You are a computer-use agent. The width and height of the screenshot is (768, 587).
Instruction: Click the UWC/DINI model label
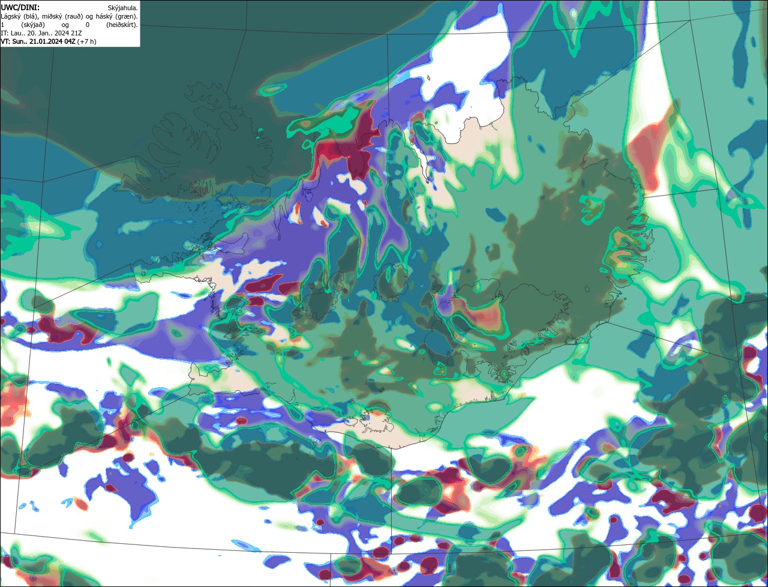[x=20, y=7]
